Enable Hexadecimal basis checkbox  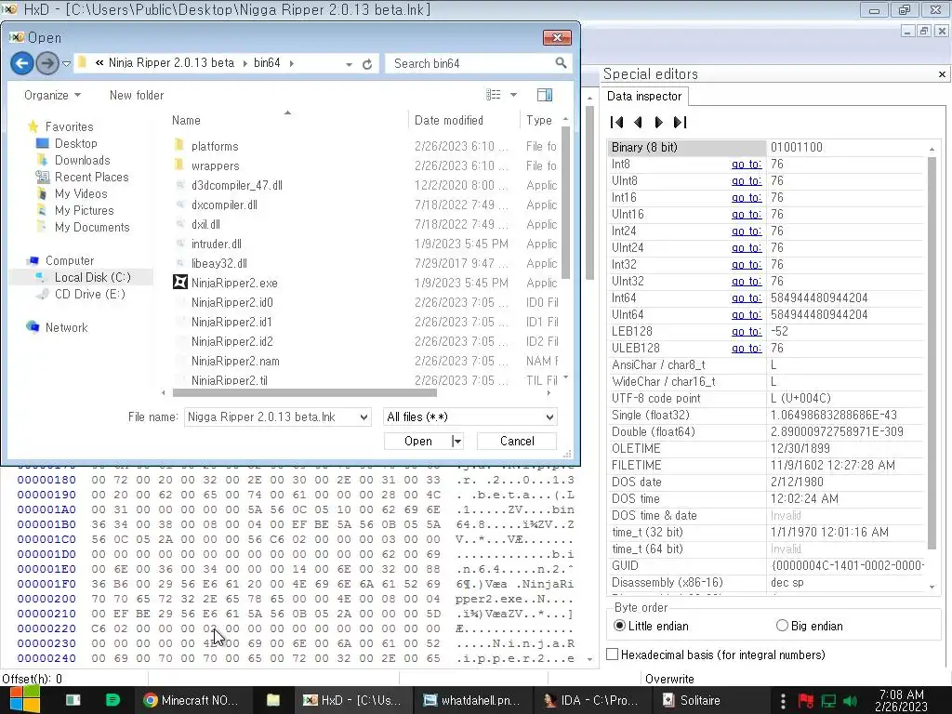tap(613, 654)
